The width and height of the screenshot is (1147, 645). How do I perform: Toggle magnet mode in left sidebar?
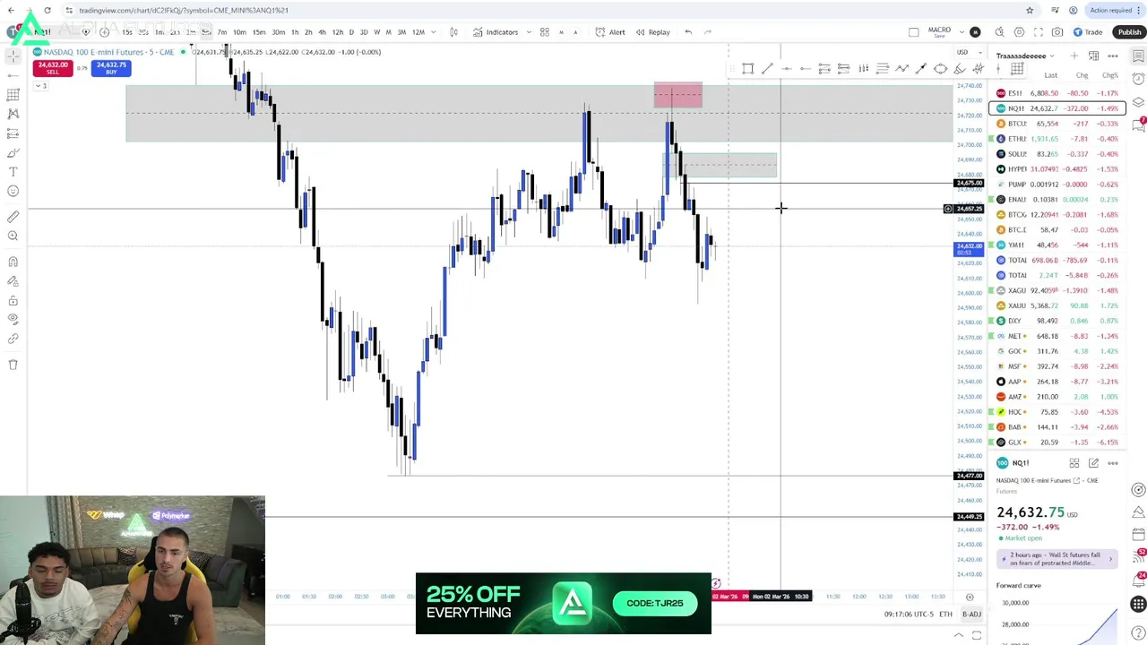(13, 262)
